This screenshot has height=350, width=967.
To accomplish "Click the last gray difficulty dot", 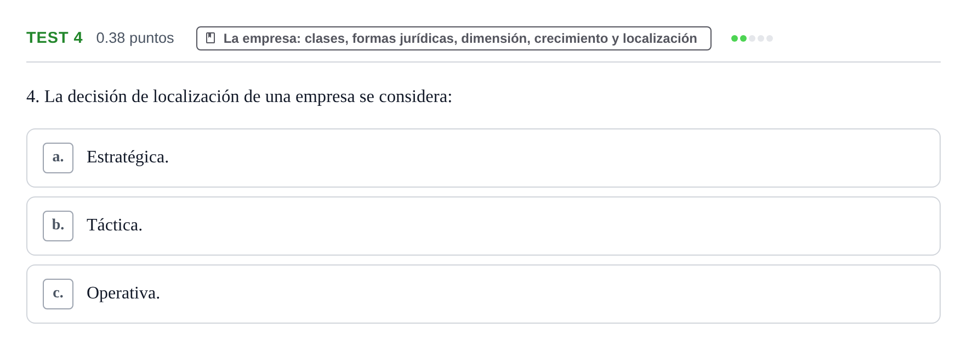I will [x=770, y=38].
